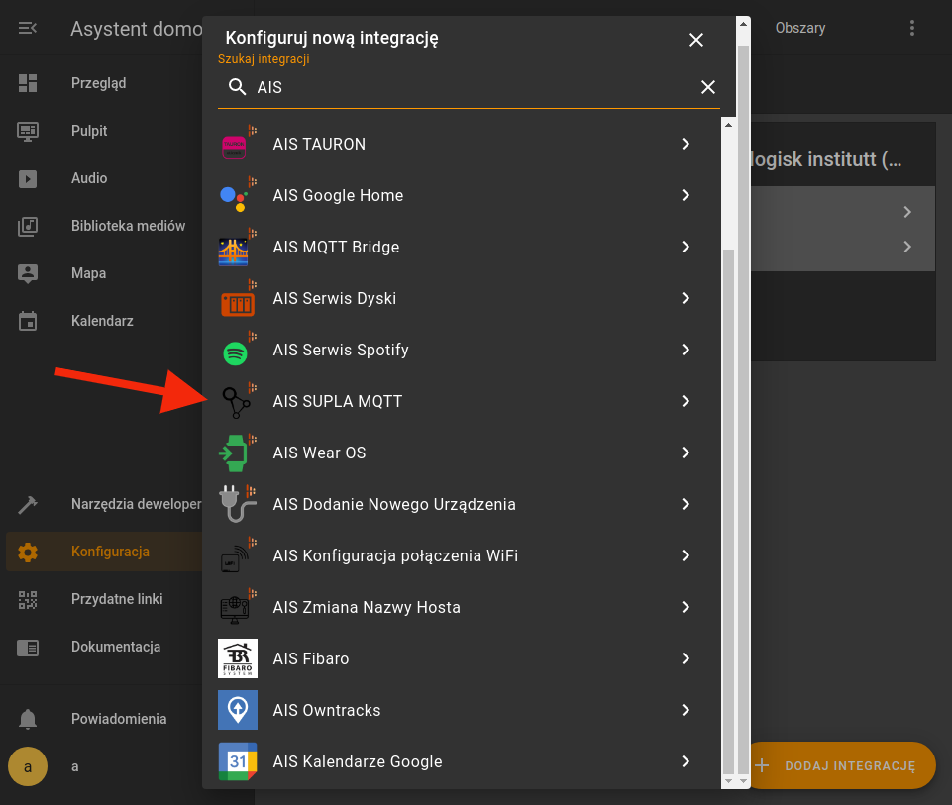Screen dimensions: 952x805
Task: Open the Audio sidebar entry
Action: [104, 178]
